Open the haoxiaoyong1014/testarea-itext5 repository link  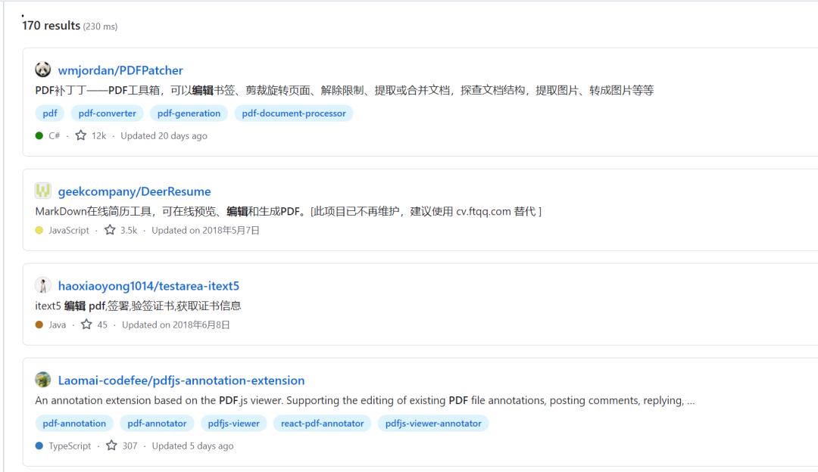click(147, 286)
